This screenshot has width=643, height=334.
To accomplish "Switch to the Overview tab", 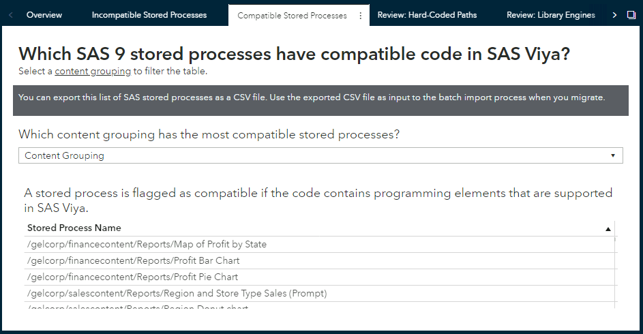I will 44,15.
